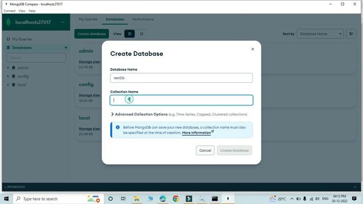Image resolution: width=363 pixels, height=204 pixels.
Task: Select the config database in the sidebar
Action: (23, 76)
